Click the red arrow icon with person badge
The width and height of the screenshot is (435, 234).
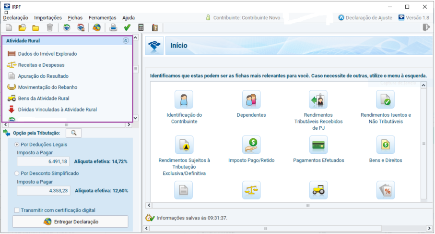[x=81, y=27]
